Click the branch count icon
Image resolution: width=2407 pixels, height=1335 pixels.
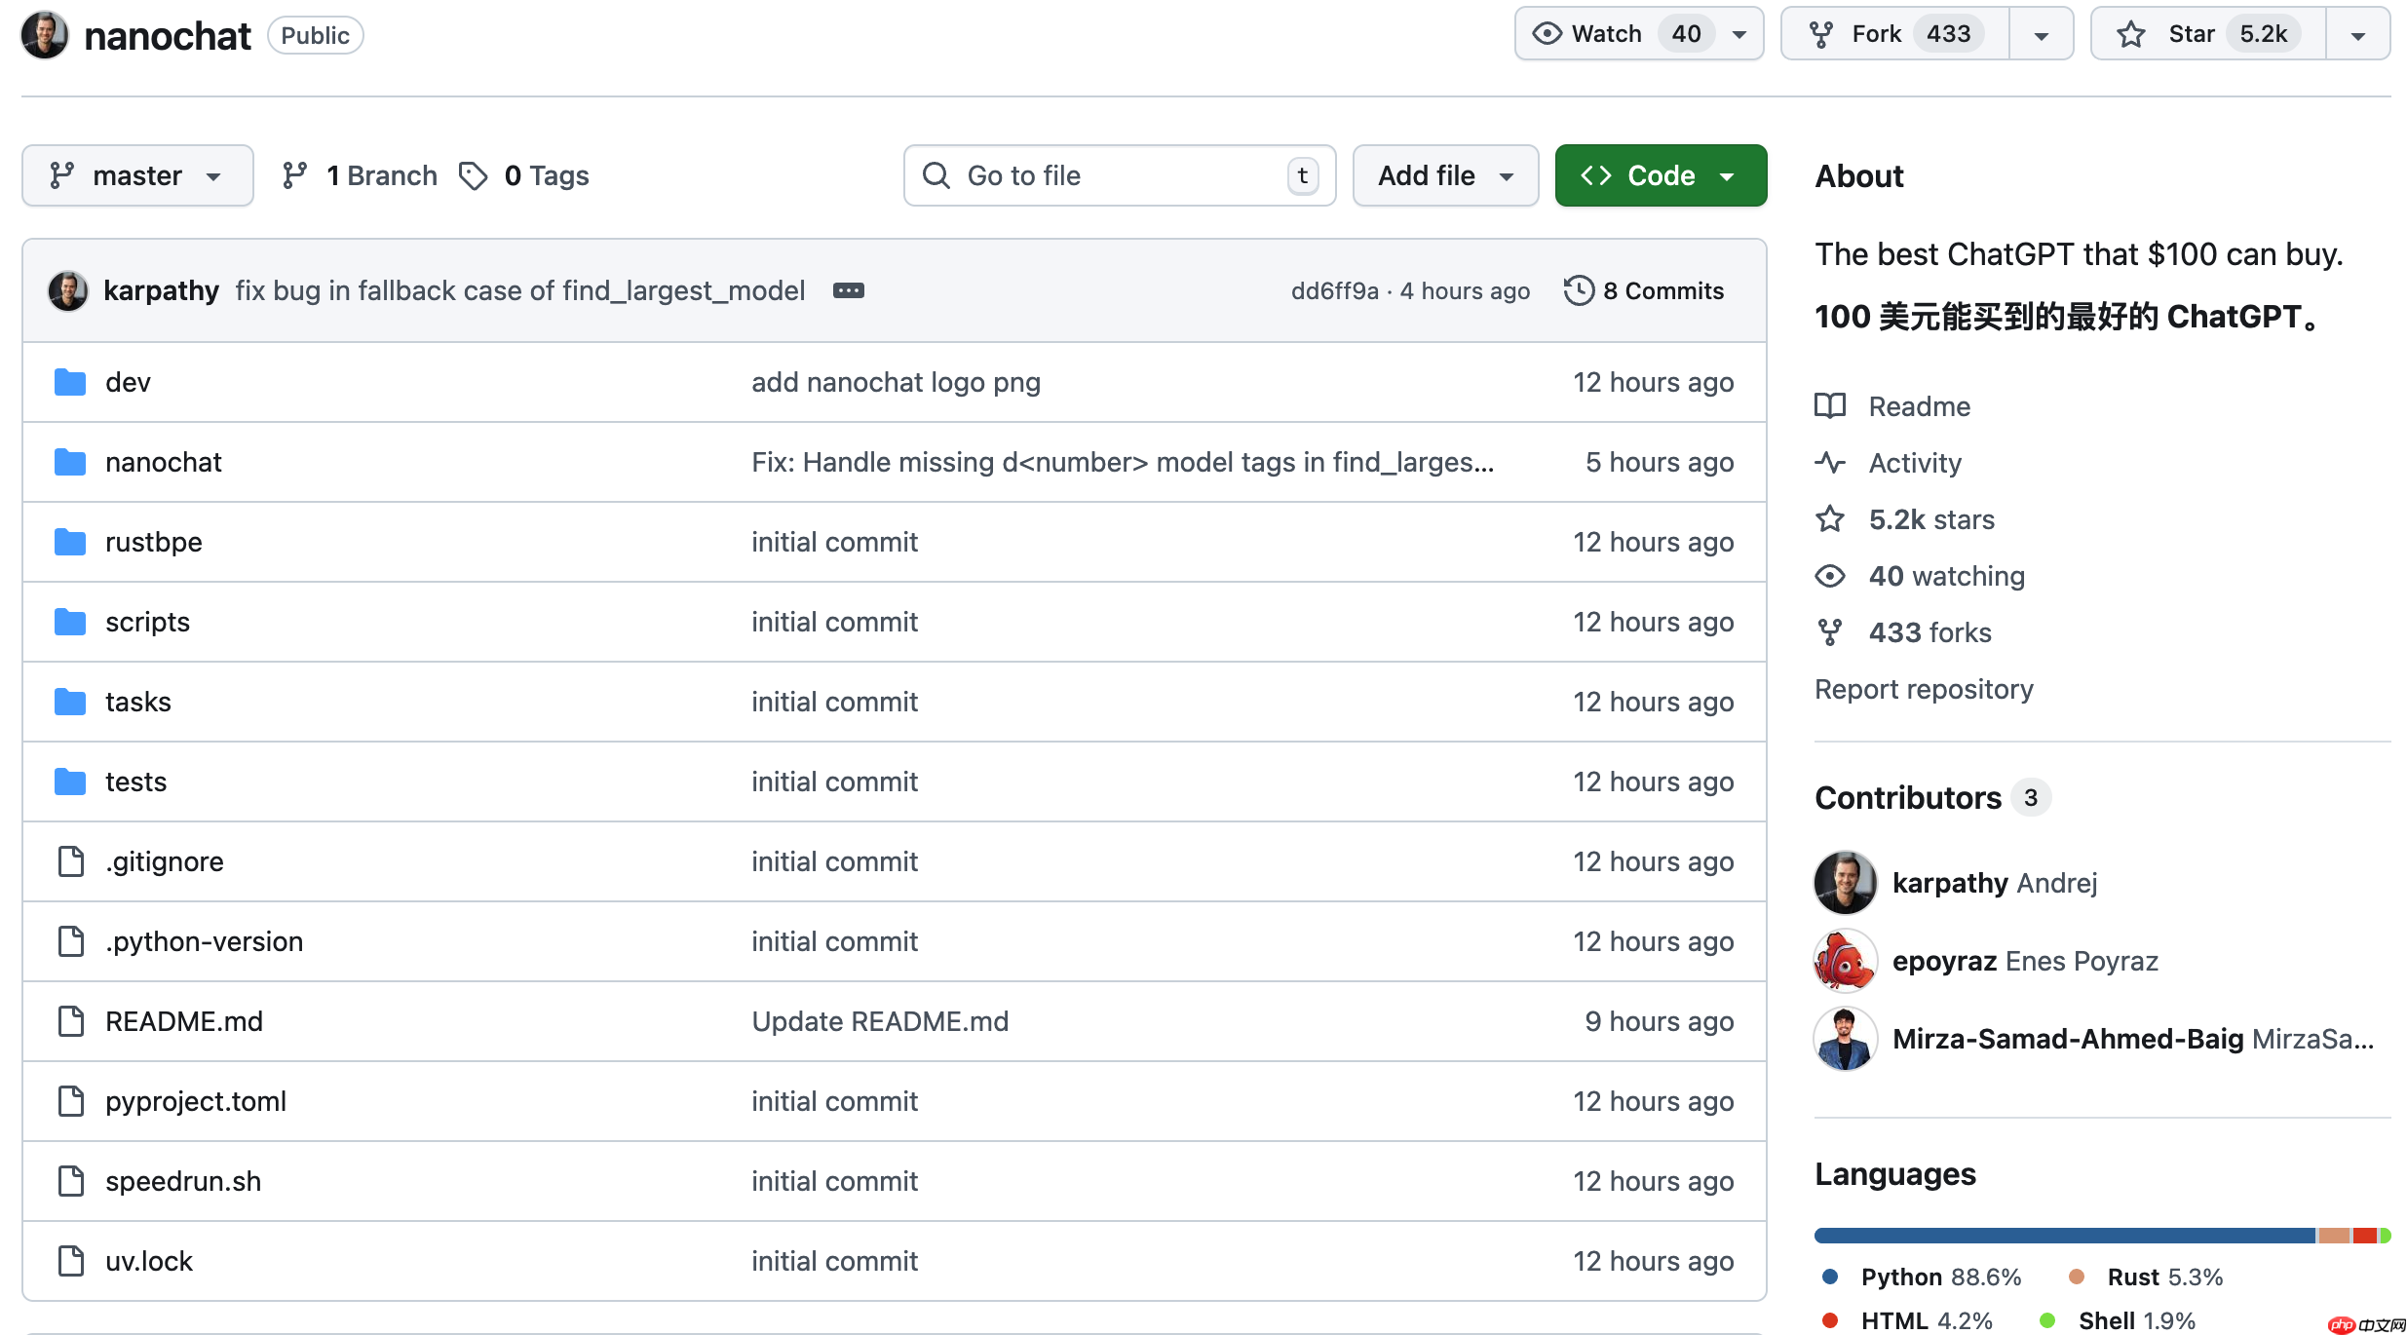click(294, 175)
